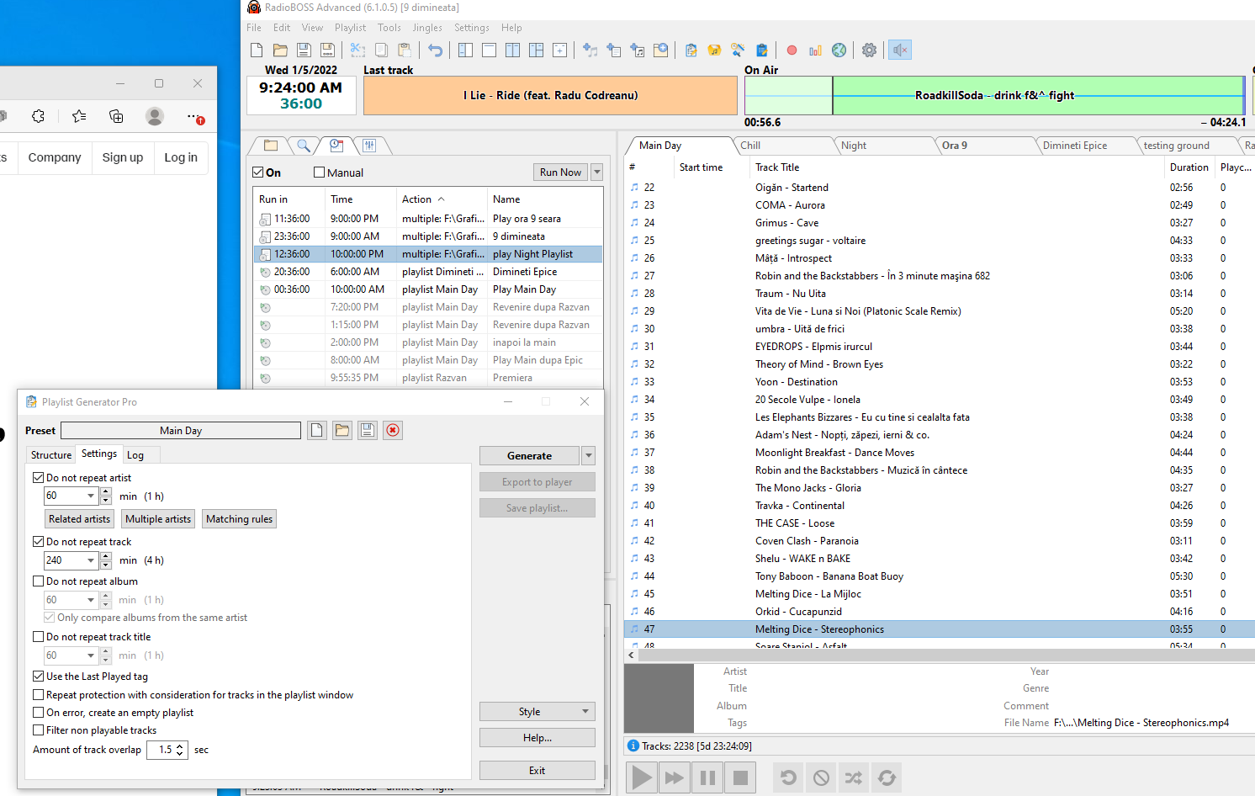Open browser profile avatar icon
Image resolution: width=1255 pixels, height=796 pixels.
coord(155,116)
